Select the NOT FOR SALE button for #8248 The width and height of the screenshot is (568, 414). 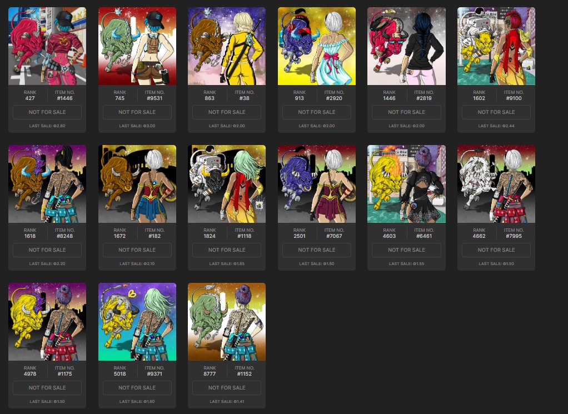pyautogui.click(x=47, y=250)
